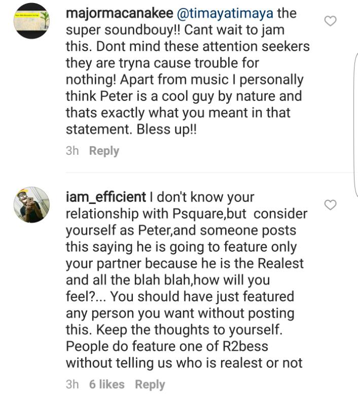
Task: Like majormacanakee's comment with the heart
Action: click(x=331, y=21)
